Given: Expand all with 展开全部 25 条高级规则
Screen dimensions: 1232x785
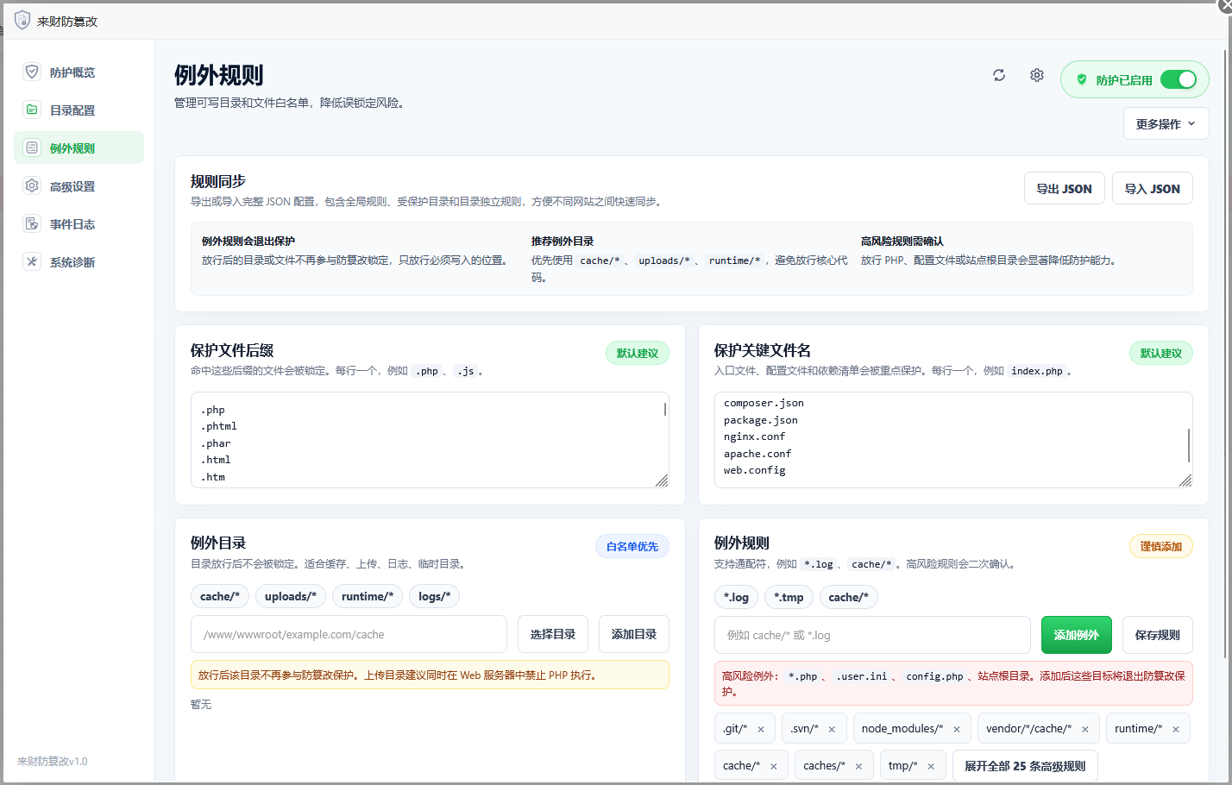Looking at the screenshot, I should [1025, 766].
